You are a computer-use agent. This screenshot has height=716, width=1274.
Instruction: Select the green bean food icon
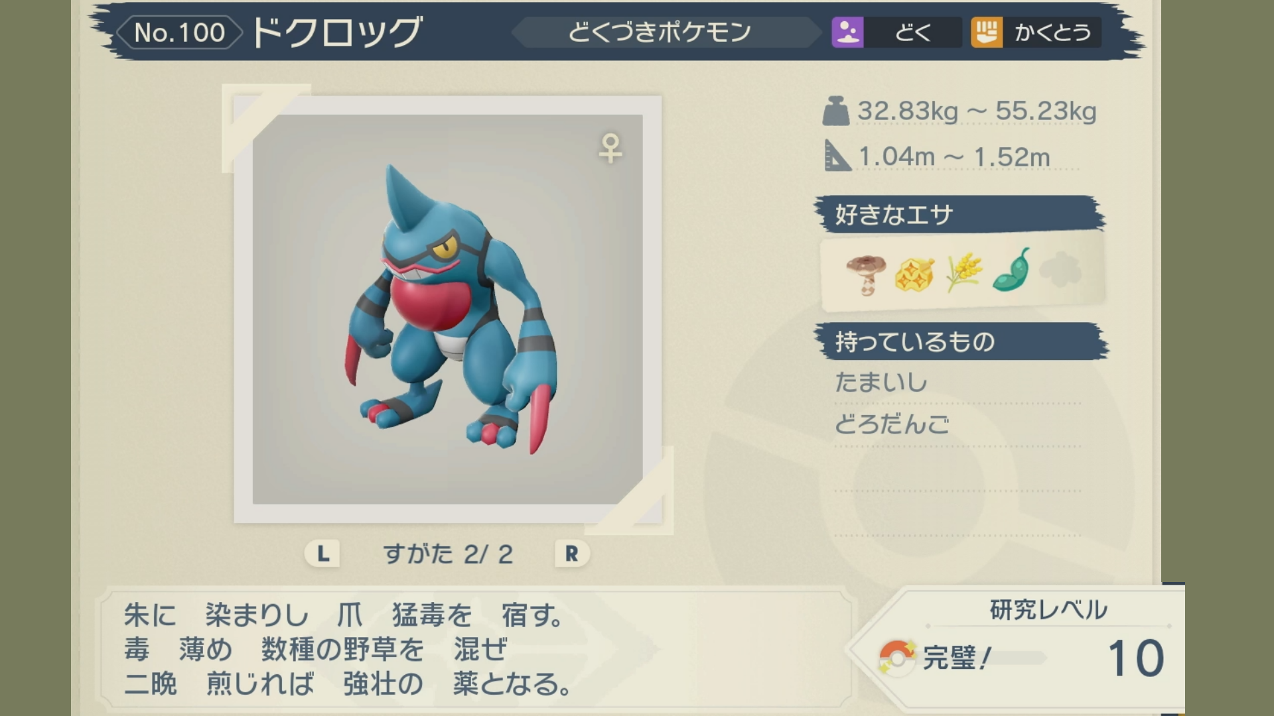[1011, 270]
